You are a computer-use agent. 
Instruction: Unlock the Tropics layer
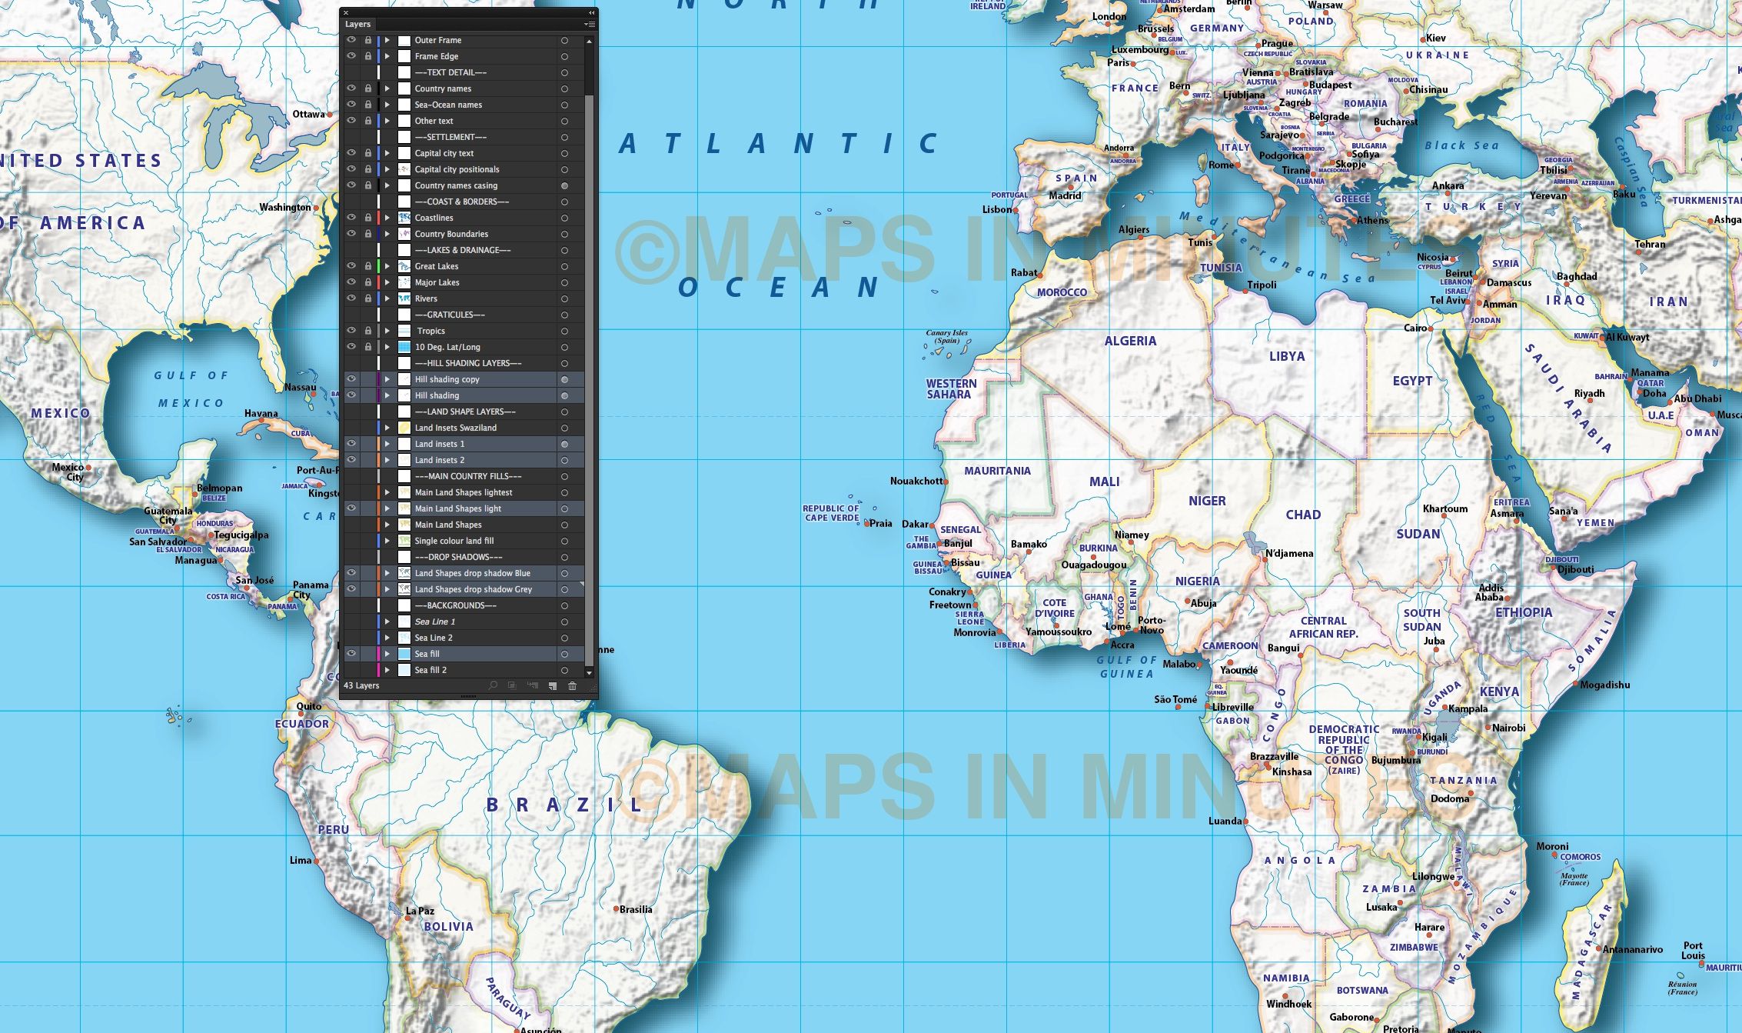tap(367, 331)
